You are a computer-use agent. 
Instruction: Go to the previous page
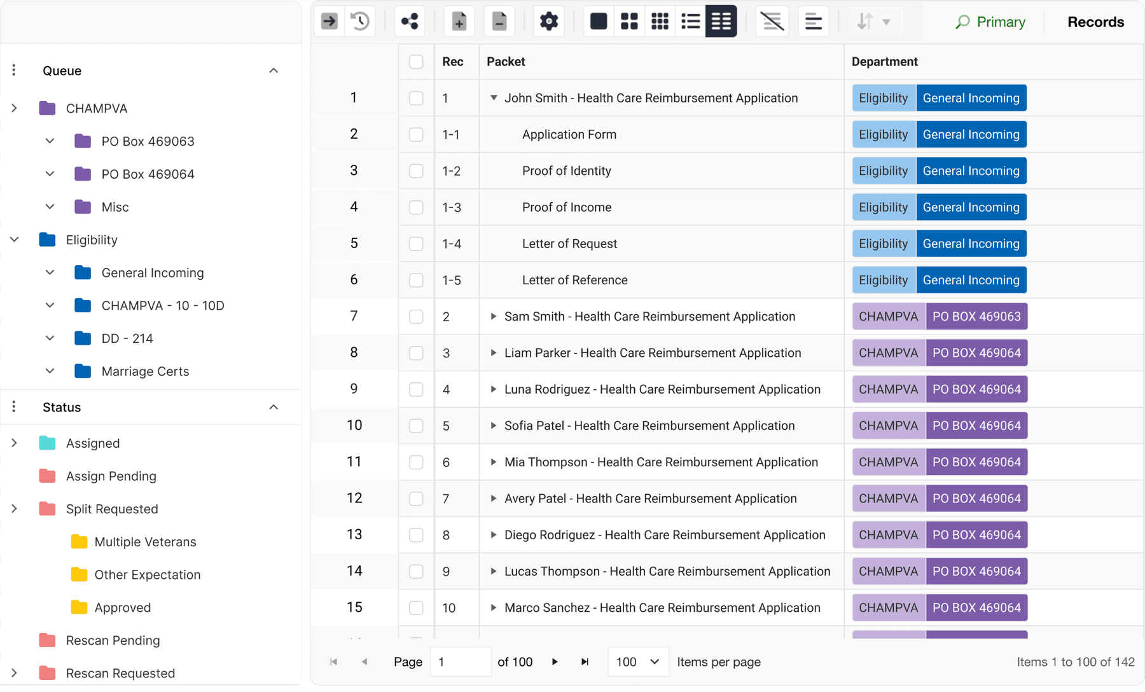point(364,662)
